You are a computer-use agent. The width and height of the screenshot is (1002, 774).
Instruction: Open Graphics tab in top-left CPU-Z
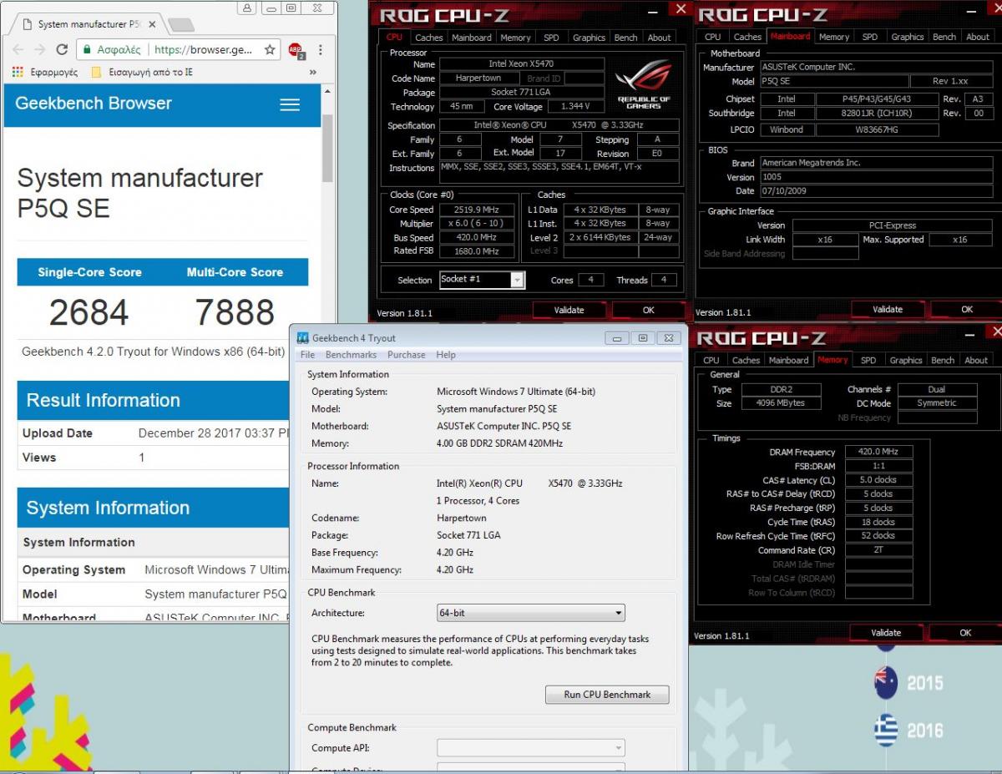coord(589,38)
